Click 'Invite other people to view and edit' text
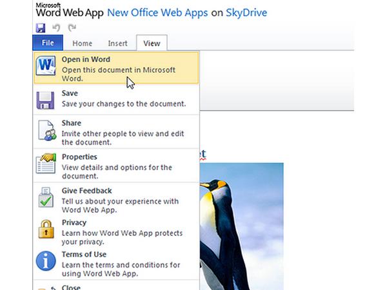 click(123, 133)
